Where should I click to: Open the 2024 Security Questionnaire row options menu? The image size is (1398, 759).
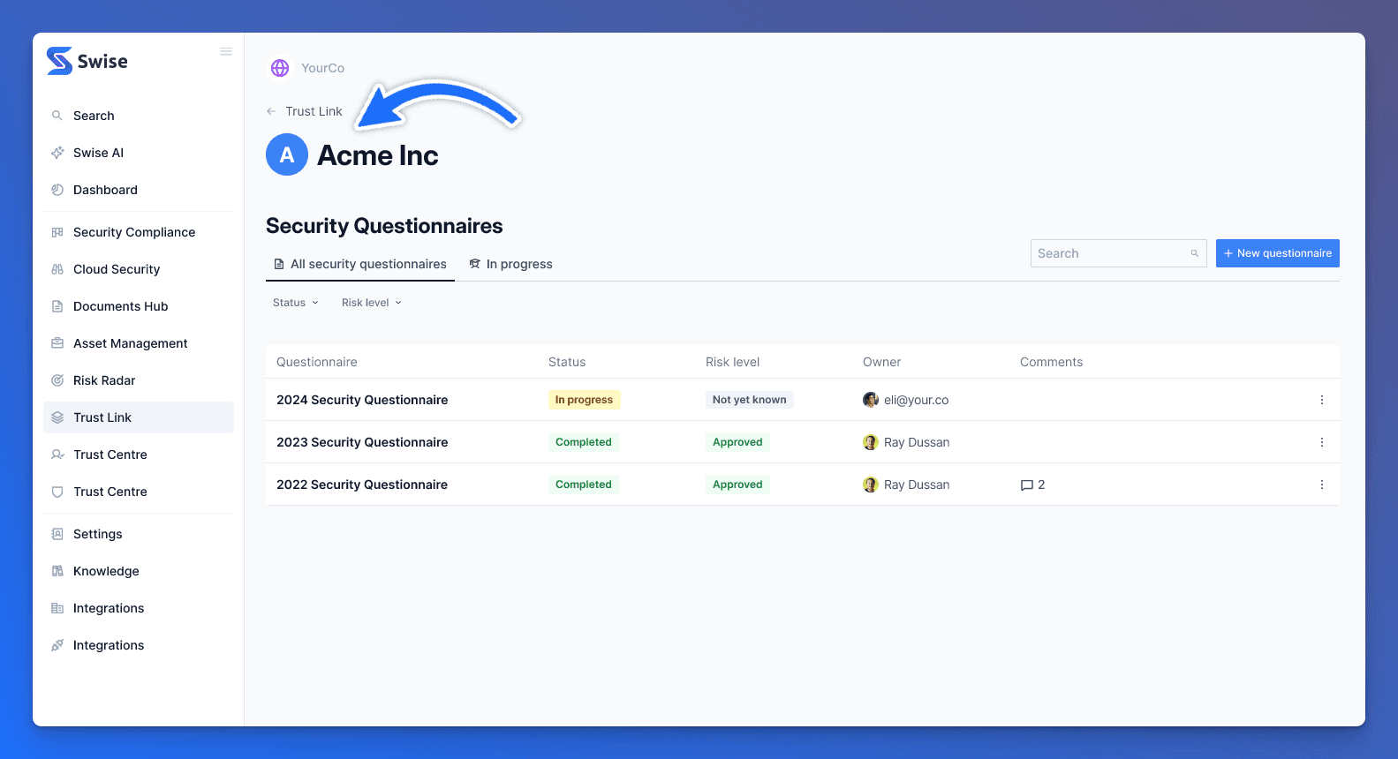click(1322, 400)
